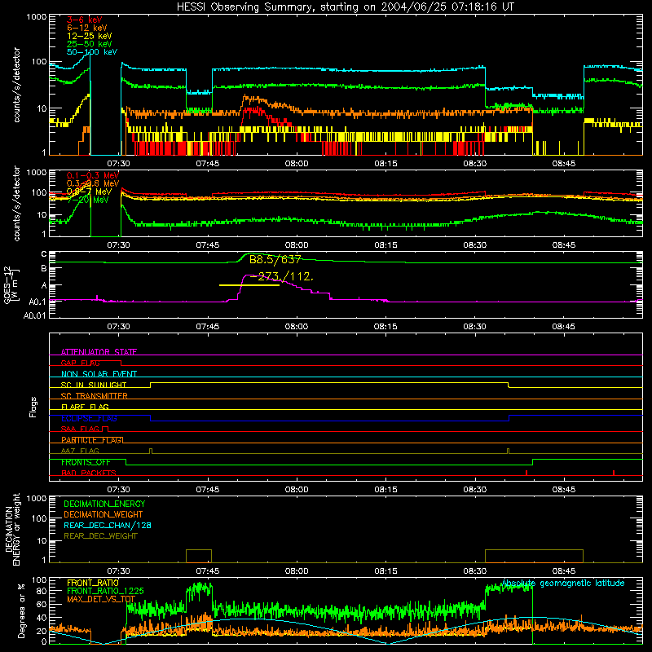Click the B8.5/637 flare annotation
Screen dimensions: 652x652
275,260
